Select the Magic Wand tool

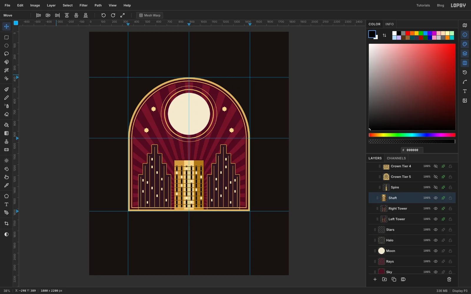point(6,70)
